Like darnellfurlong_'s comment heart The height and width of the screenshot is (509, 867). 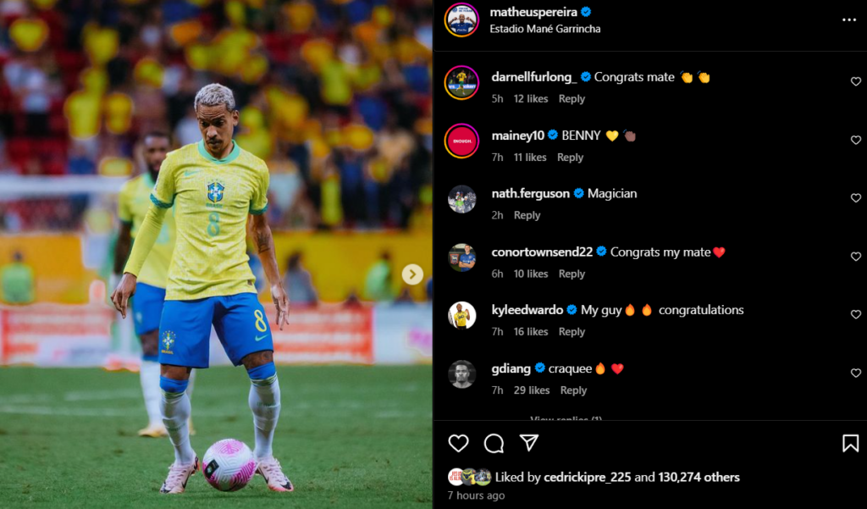tap(856, 81)
